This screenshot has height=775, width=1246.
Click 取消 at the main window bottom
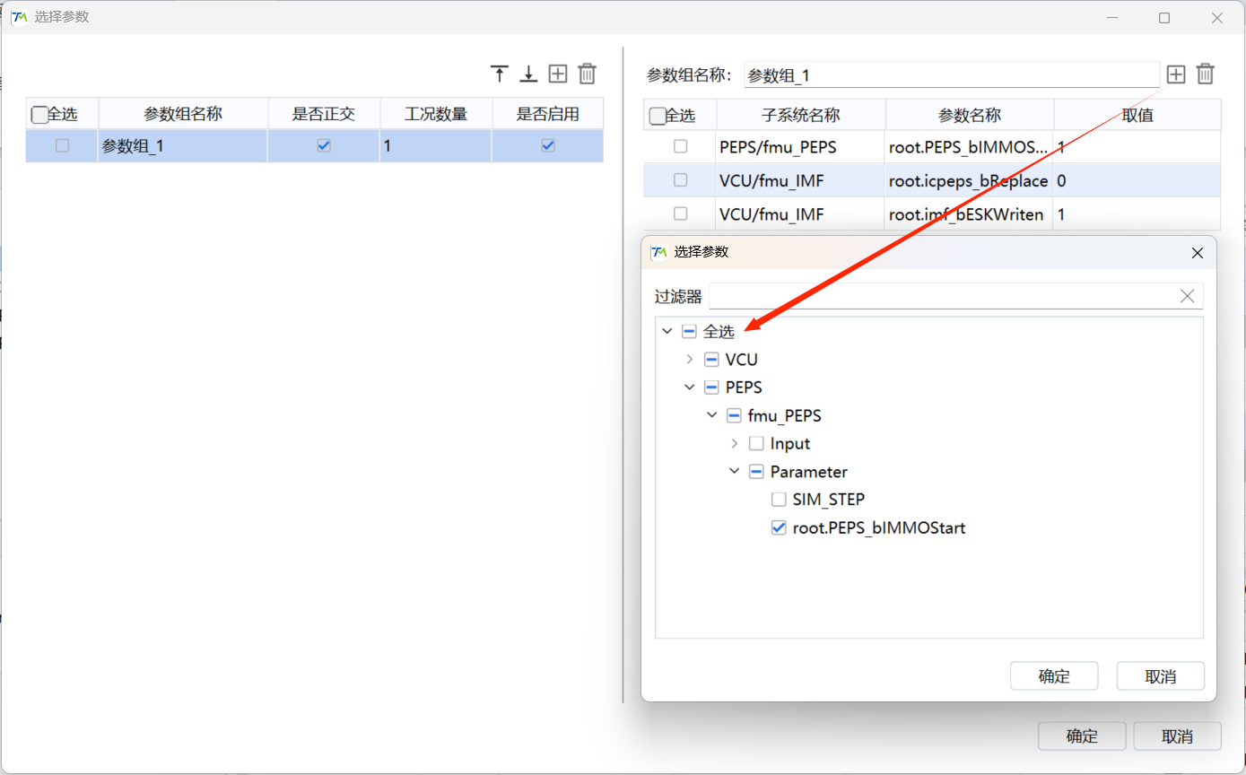(1177, 736)
